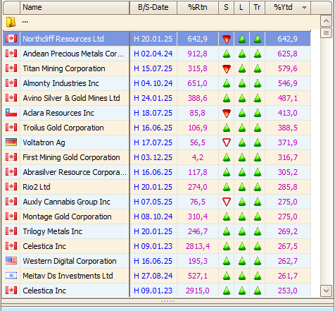Select Abrasilver Resource Corpora... name
The width and height of the screenshot is (335, 311).
pyautogui.click(x=75, y=172)
